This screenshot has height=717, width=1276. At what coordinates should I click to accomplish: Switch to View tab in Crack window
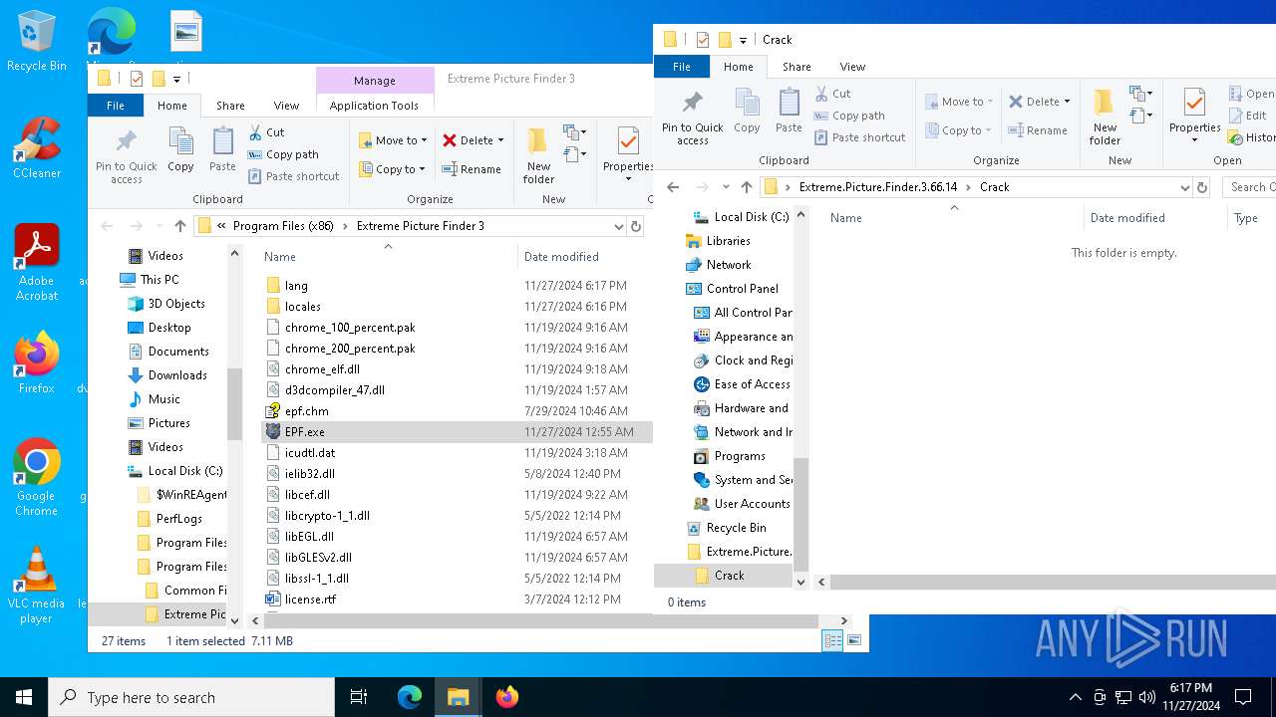tap(852, 67)
